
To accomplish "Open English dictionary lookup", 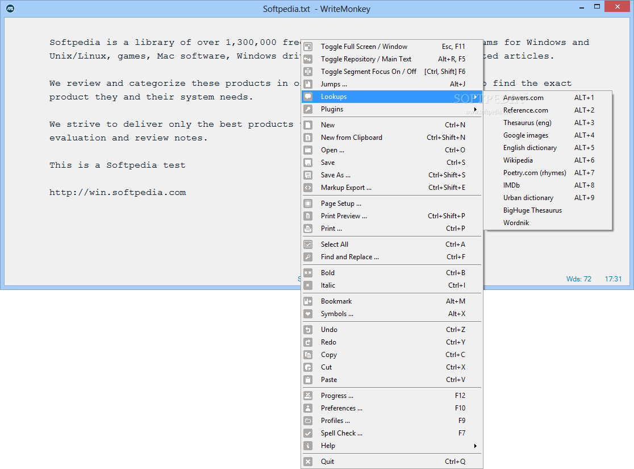I will pyautogui.click(x=548, y=148).
